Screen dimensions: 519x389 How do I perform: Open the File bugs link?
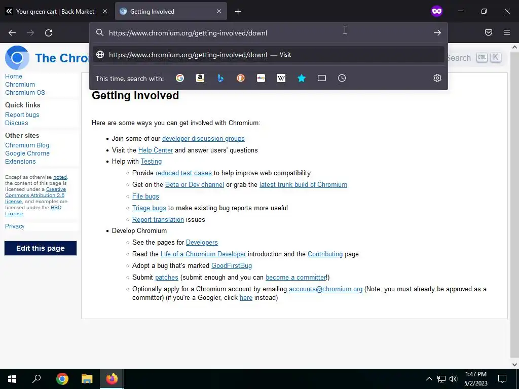point(145,196)
